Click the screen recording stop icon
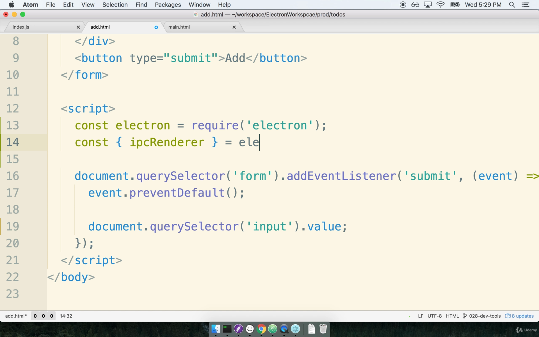539x337 pixels. click(x=403, y=5)
